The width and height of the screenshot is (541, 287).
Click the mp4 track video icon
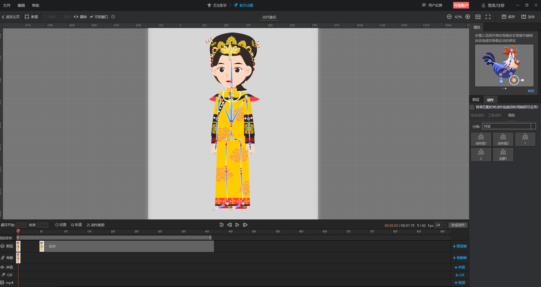point(2,282)
